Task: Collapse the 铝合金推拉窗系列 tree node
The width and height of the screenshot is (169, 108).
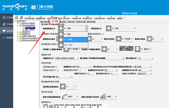Action: click(18, 26)
